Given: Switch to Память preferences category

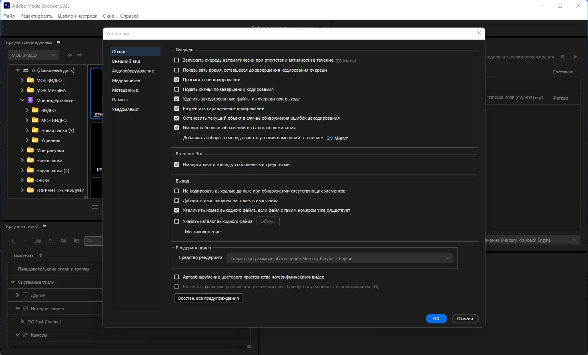Looking at the screenshot, I should pos(135,100).
